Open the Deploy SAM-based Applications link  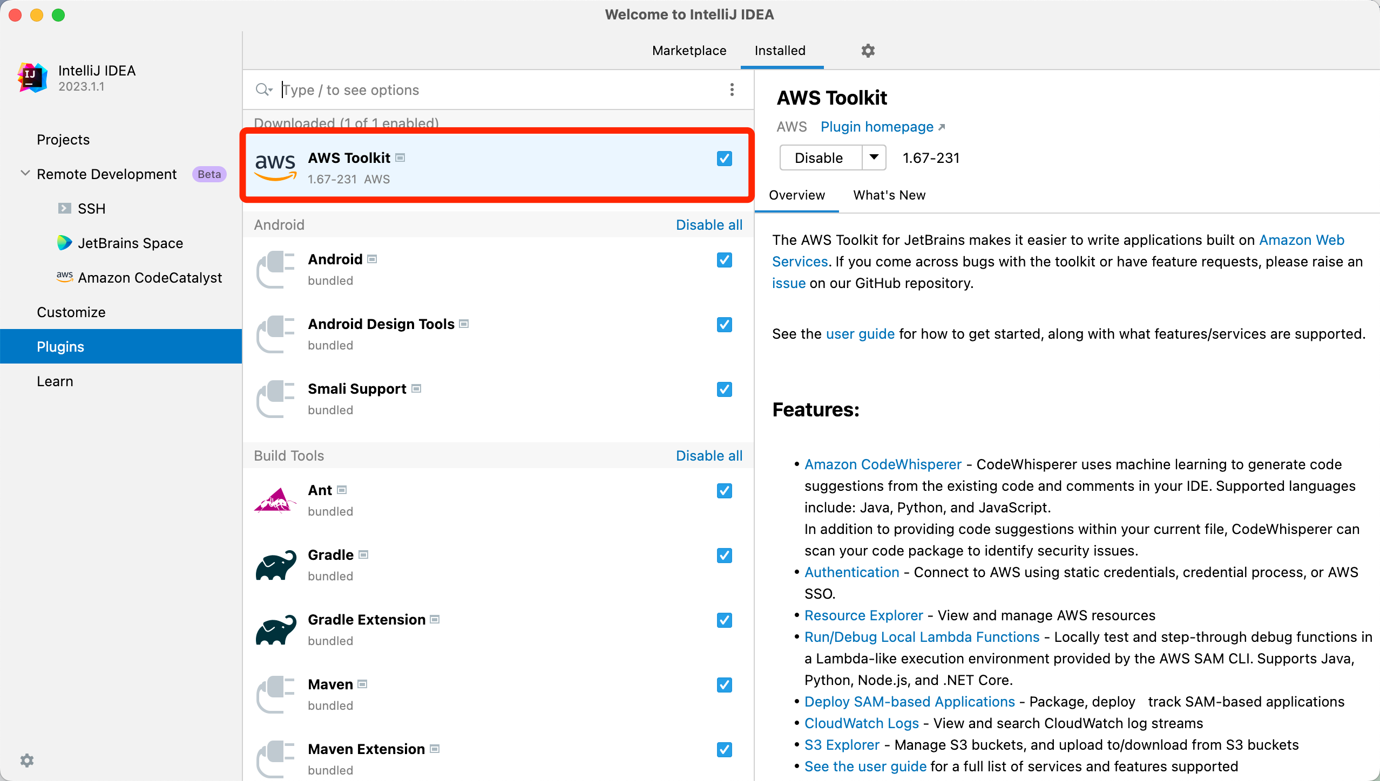click(909, 702)
